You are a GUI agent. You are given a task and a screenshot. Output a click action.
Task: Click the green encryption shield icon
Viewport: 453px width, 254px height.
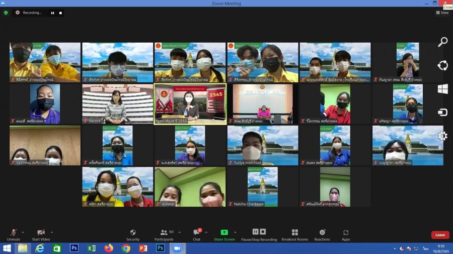click(x=6, y=13)
